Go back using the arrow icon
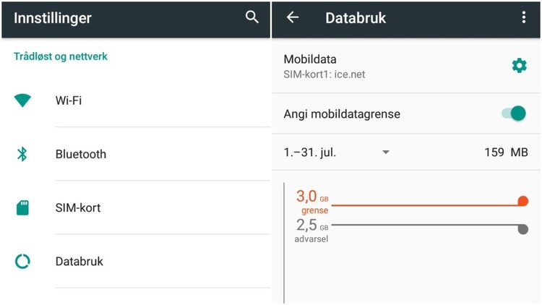Image resolution: width=542 pixels, height=305 pixels. [293, 18]
